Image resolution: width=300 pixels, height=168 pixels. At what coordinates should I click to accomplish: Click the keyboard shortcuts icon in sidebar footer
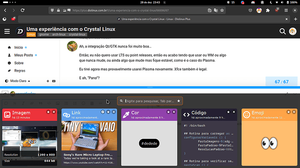pyautogui.click(x=54, y=81)
